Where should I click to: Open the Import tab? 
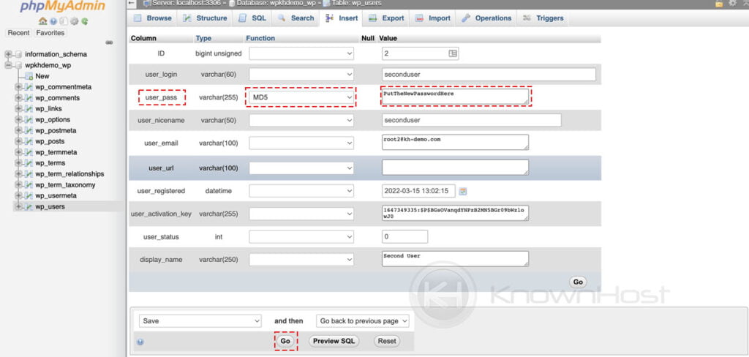[433, 18]
